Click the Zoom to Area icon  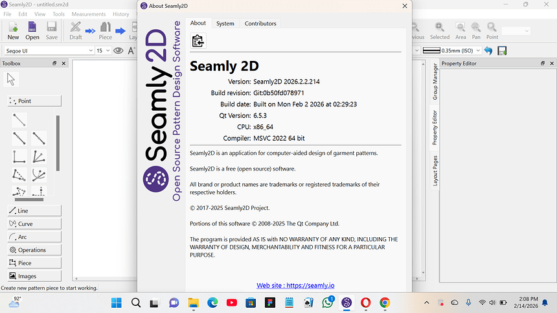point(460,30)
